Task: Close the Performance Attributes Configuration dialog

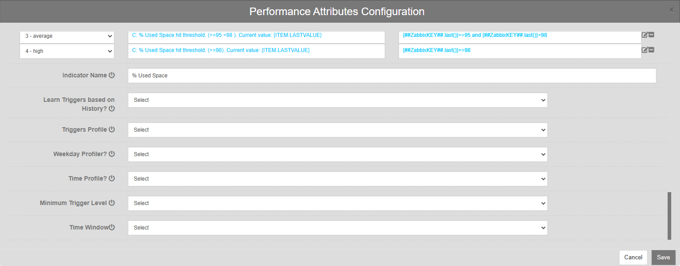Action: pos(671,10)
